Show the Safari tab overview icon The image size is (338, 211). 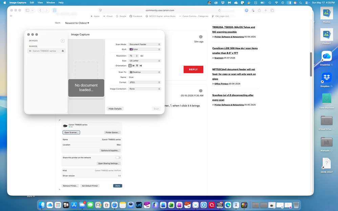click(272, 10)
